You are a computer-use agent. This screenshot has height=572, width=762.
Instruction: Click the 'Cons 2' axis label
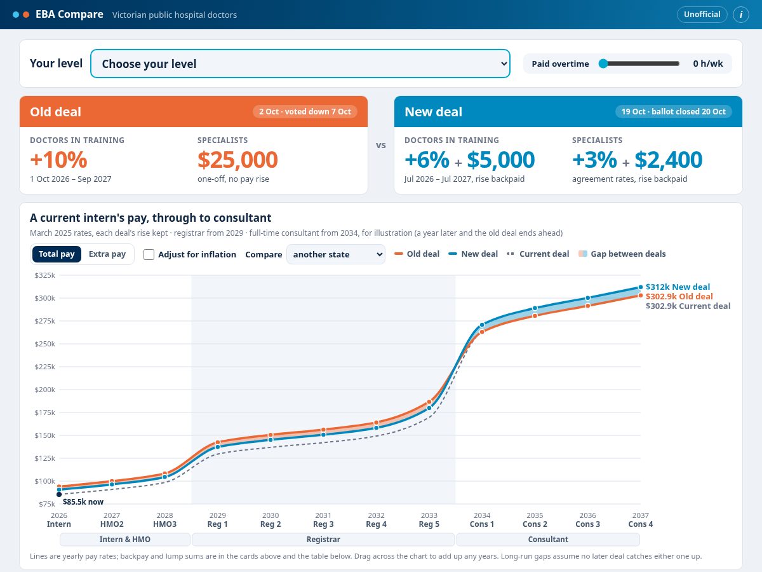click(535, 524)
